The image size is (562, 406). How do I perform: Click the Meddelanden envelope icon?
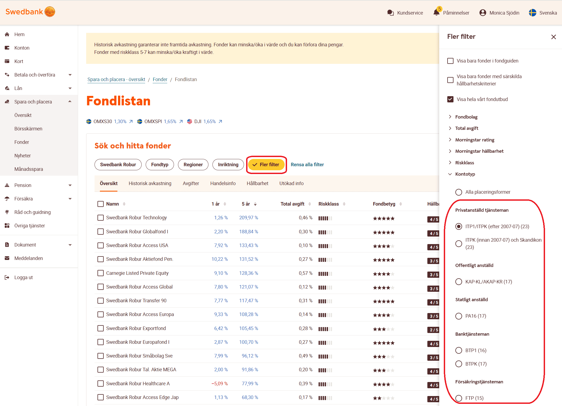click(7, 258)
